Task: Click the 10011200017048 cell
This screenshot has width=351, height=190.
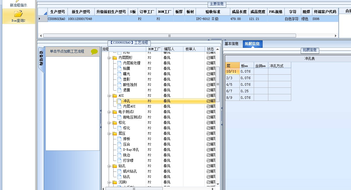Action: coord(81,19)
